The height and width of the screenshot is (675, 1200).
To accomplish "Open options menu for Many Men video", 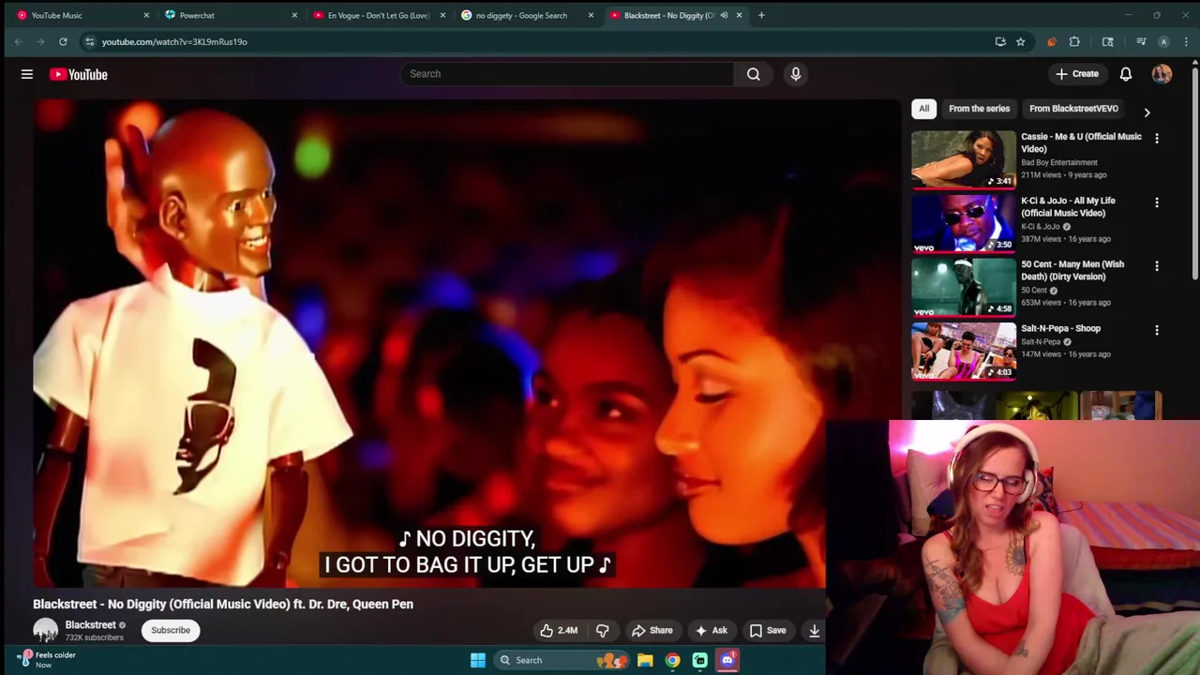I will [x=1157, y=266].
